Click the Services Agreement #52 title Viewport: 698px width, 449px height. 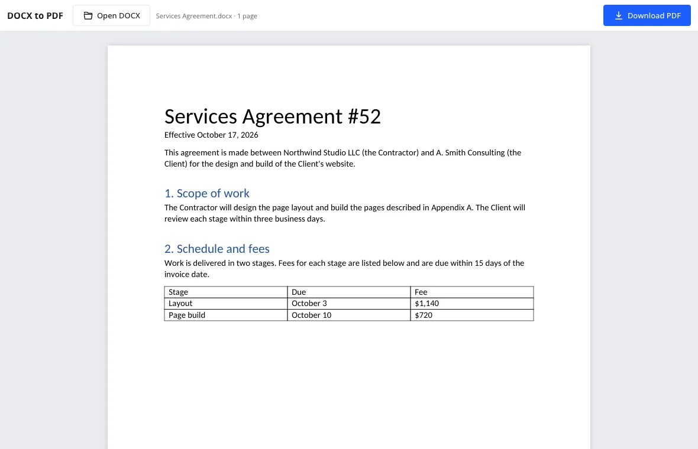pos(273,116)
